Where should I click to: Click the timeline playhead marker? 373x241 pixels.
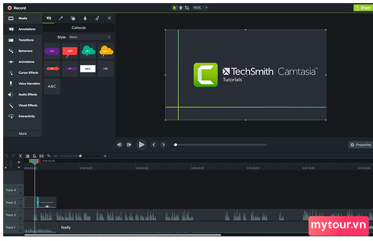click(x=35, y=162)
